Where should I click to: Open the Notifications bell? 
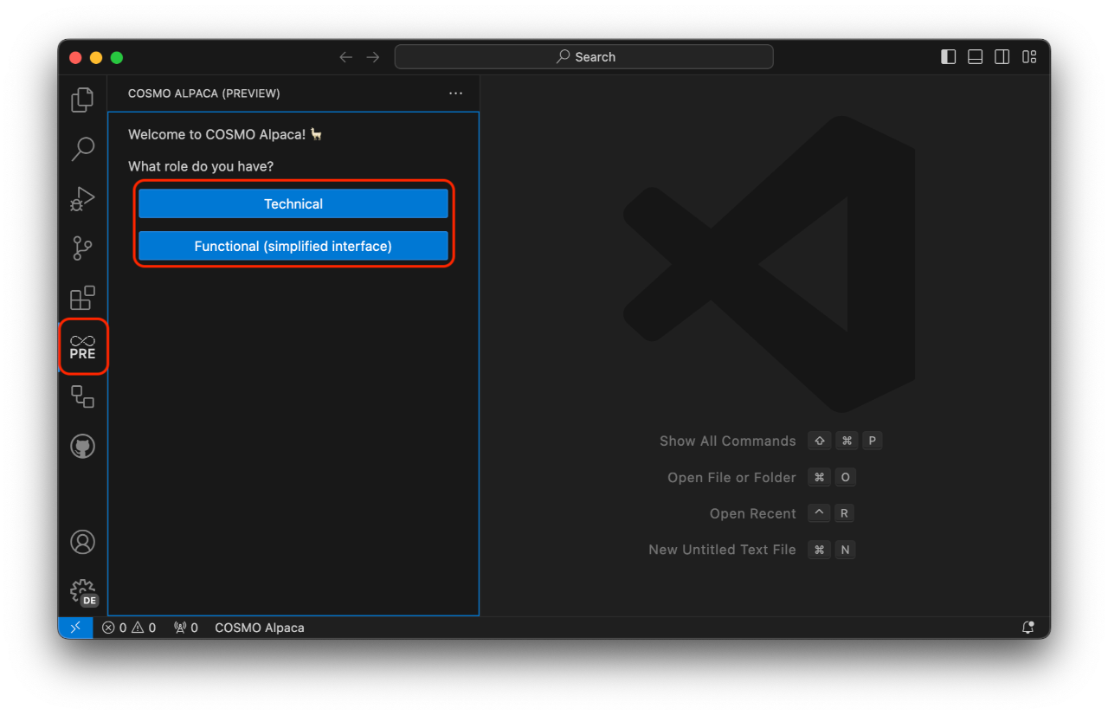(1028, 627)
